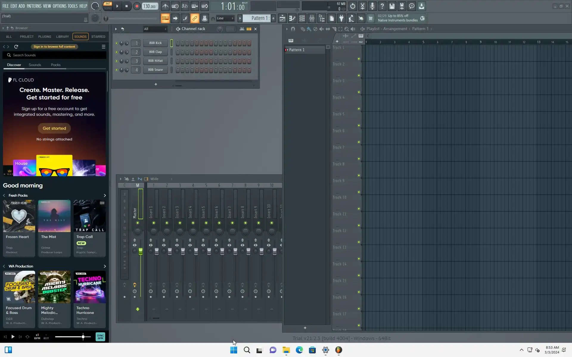Screen dimensions: 572x357
Task: Switch to the PLUGINS browser tab
Action: (x=44, y=37)
